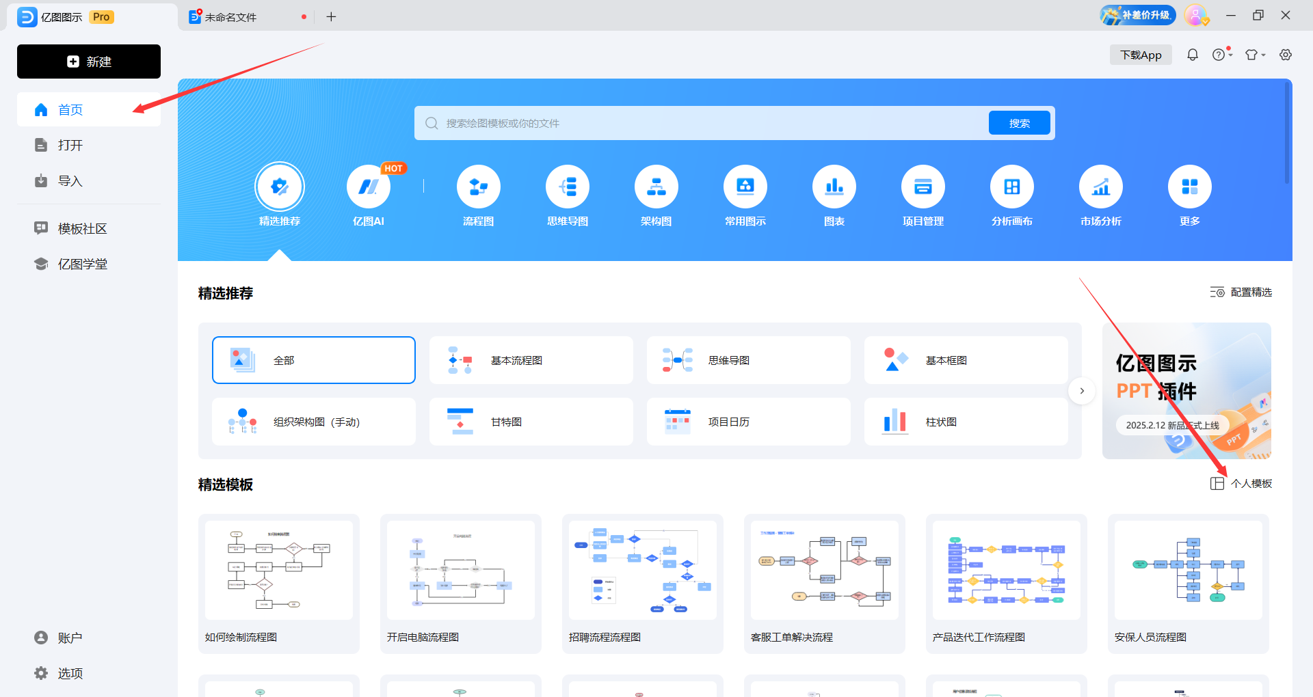1313x697 pixels.
Task: Add a new tab with the plus button
Action: point(331,16)
